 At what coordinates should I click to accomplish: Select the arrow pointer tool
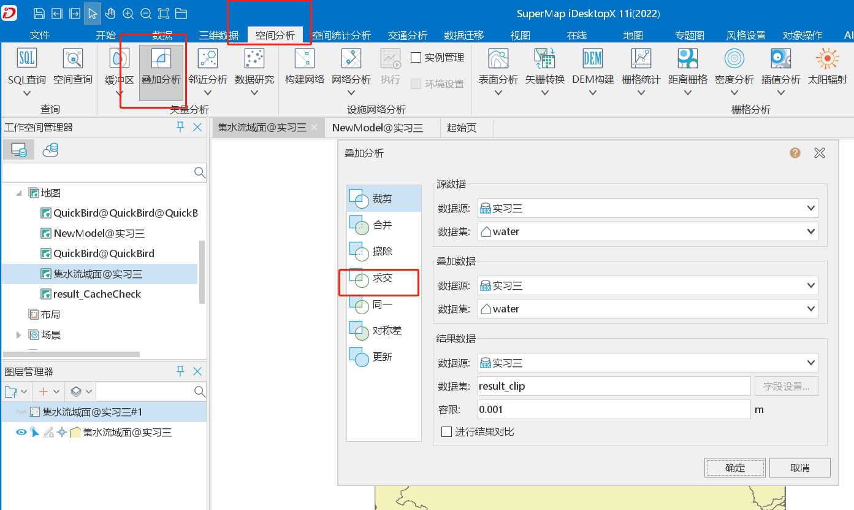93,13
